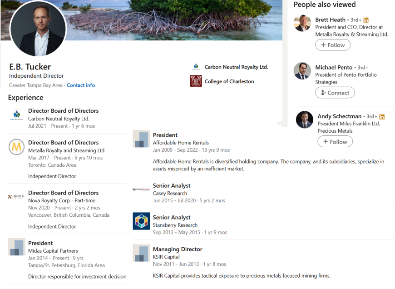The image size is (395, 289).
Task: Click the Nova Royalty Corp. logo
Action: [x=16, y=197]
